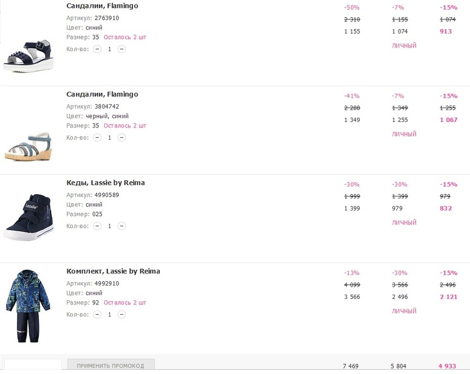Click "ЛИЧНЫЙ" label in the first sandals row
Viewport: 470px width, 374px height.
tap(403, 46)
